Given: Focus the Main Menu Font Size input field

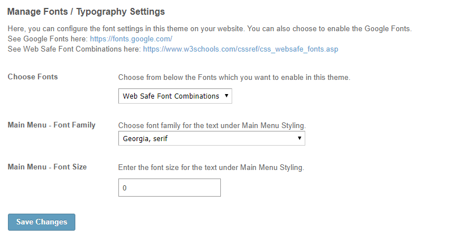Looking at the screenshot, I should (x=169, y=188).
